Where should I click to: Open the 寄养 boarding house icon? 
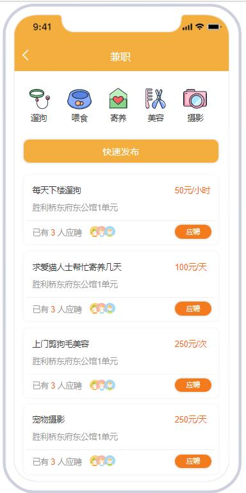click(119, 99)
